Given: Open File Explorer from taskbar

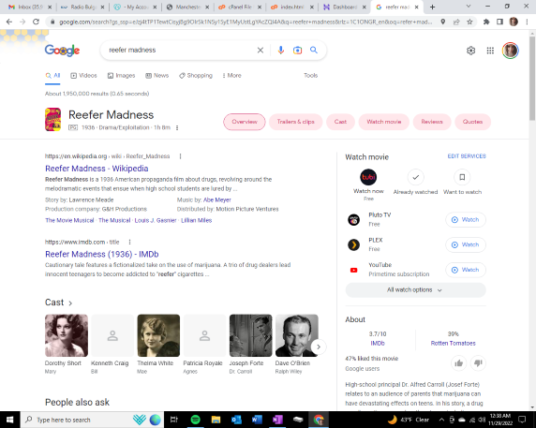Looking at the screenshot, I should point(216,420).
